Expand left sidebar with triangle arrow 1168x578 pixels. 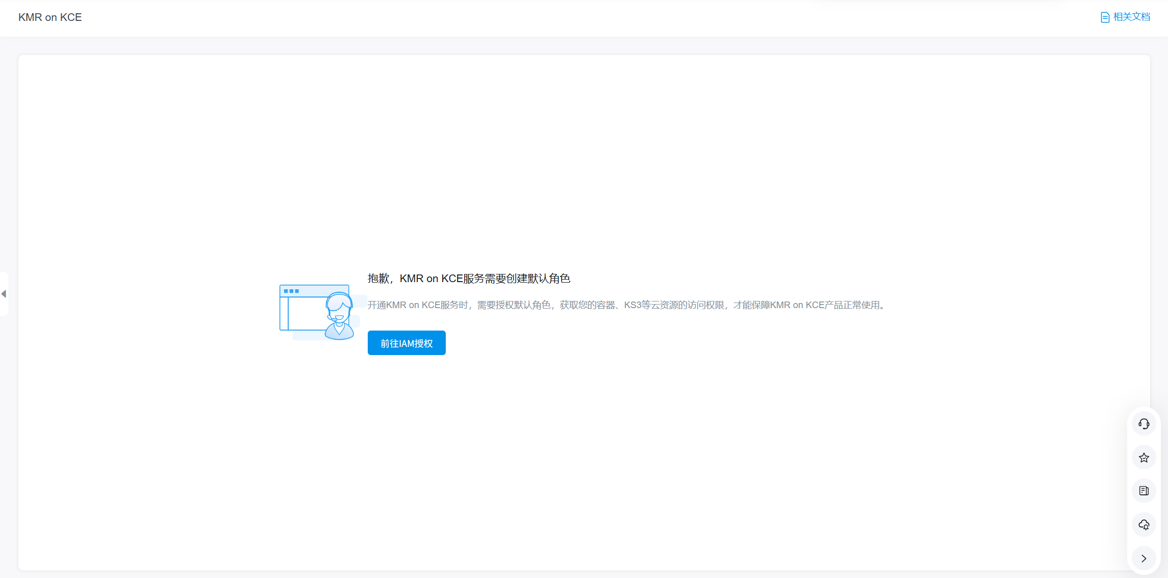[x=4, y=294]
